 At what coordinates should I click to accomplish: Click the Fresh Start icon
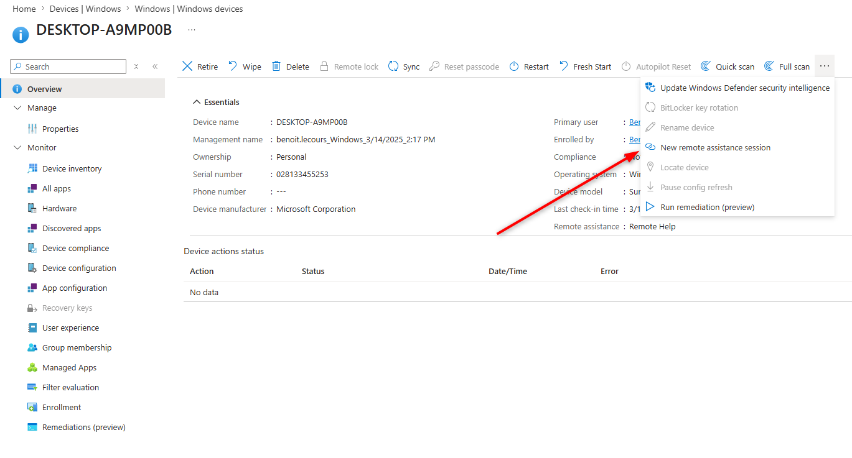click(564, 66)
